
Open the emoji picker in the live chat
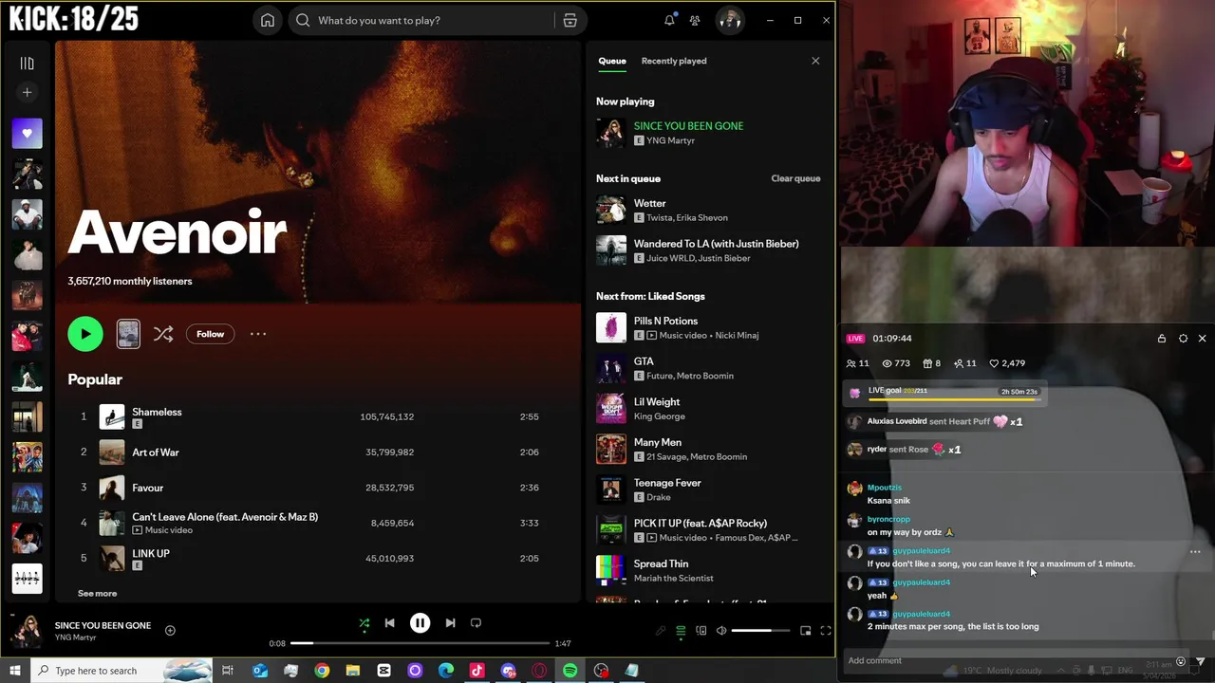pos(1181,661)
